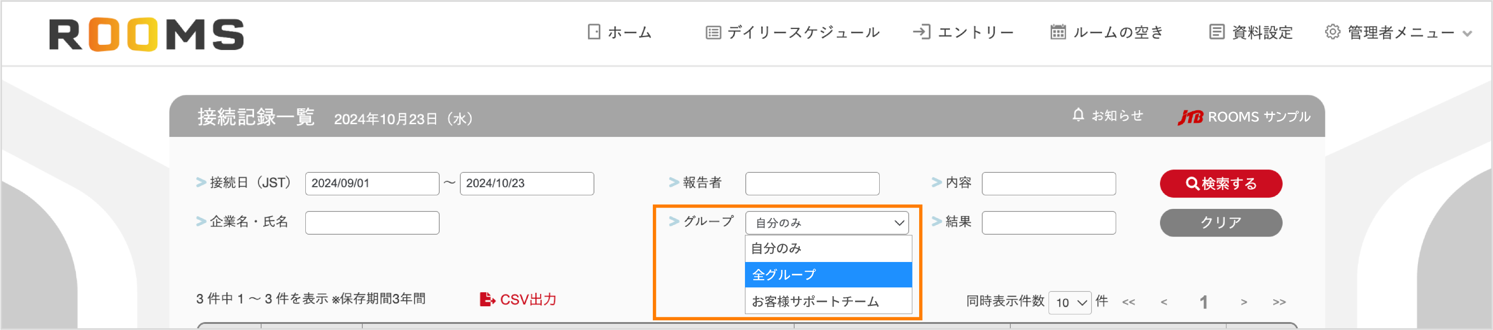The height and width of the screenshot is (330, 1493).
Task: Open the ホーム home page
Action: pos(619,32)
